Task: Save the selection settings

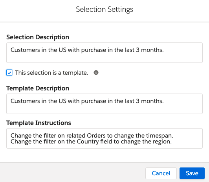Action: pos(192,173)
